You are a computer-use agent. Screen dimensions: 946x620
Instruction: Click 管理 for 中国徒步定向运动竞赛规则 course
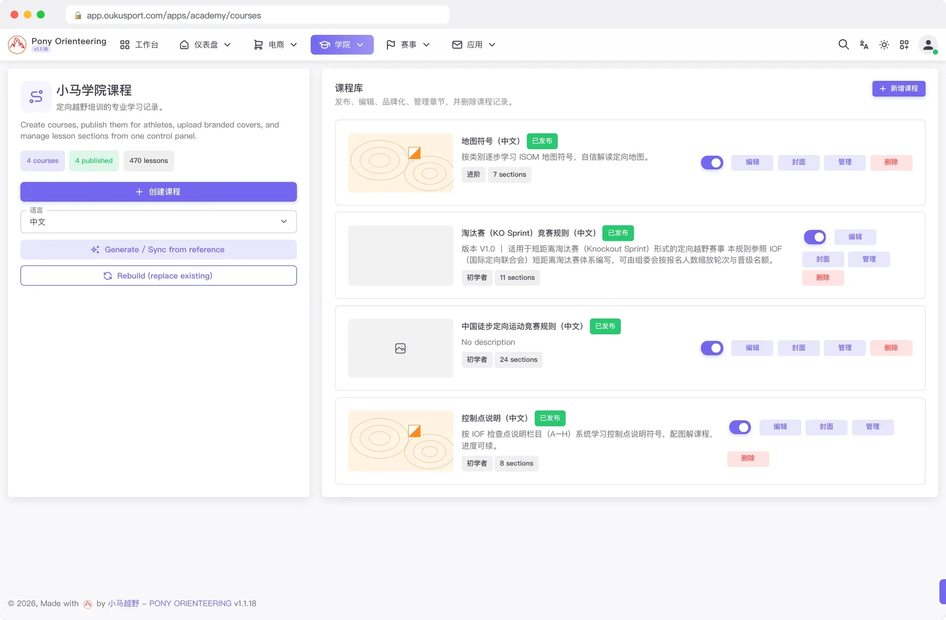(845, 348)
